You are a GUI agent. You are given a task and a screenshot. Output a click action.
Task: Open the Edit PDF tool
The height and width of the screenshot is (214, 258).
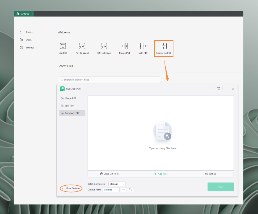(63, 48)
